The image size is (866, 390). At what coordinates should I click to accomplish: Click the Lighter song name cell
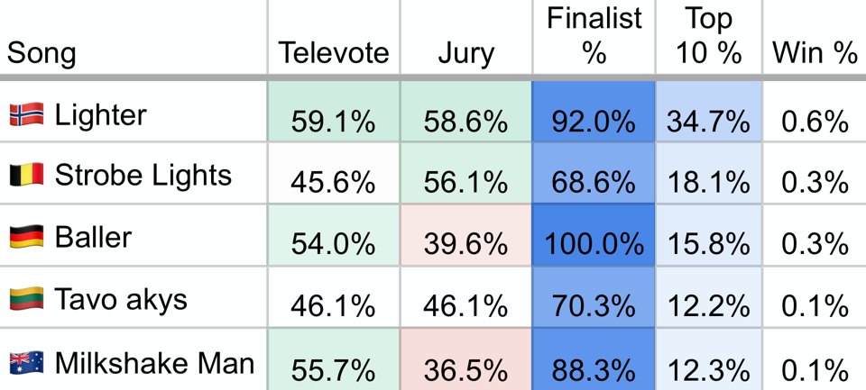point(100,115)
